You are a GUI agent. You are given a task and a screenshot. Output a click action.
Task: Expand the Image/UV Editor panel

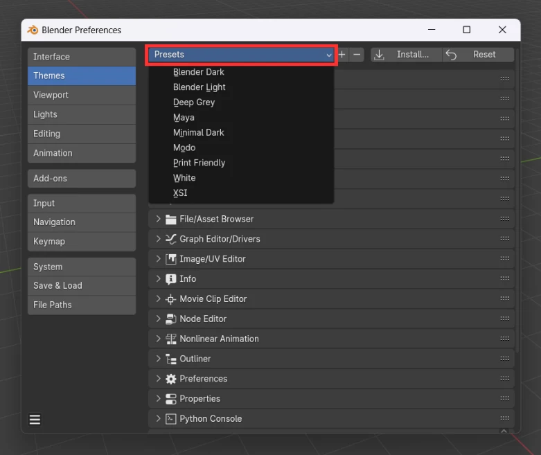[159, 259]
